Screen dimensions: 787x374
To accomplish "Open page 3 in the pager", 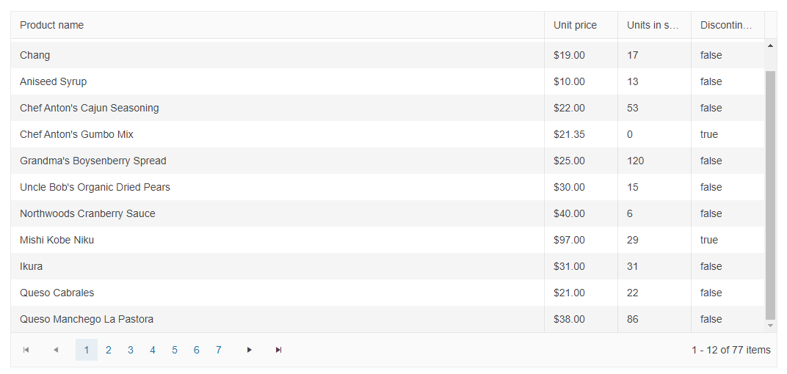I will coord(131,350).
